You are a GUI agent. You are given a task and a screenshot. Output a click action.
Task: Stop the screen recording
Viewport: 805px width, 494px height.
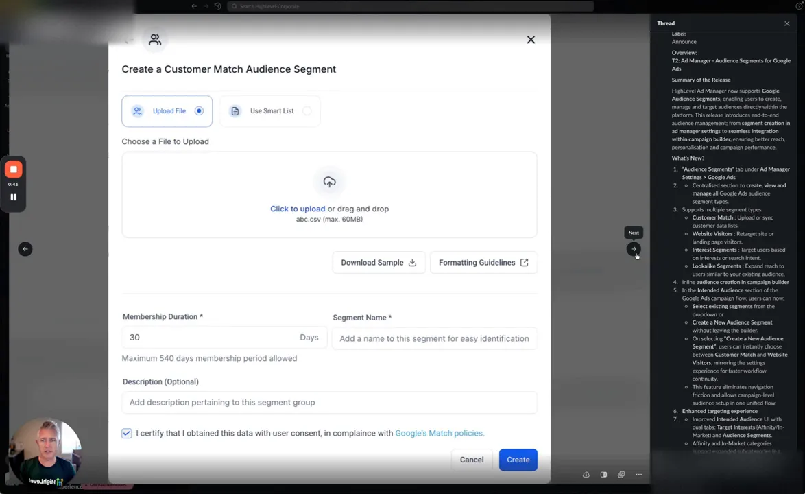(x=14, y=169)
